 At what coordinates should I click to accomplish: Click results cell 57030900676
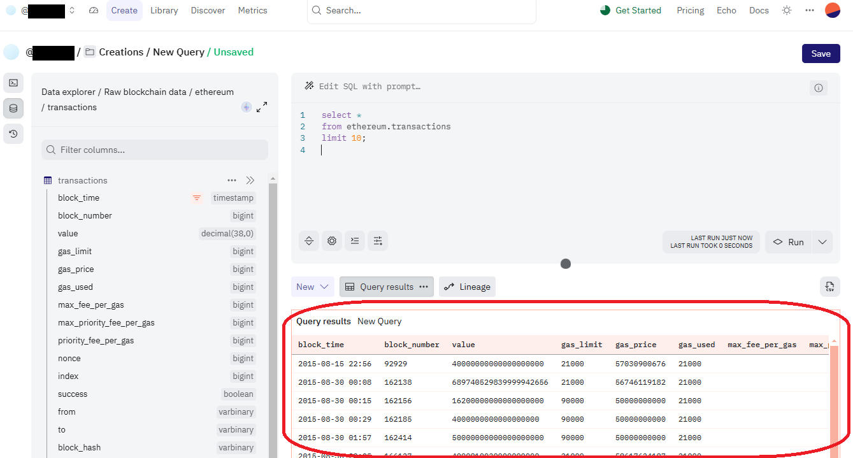[x=640, y=364]
